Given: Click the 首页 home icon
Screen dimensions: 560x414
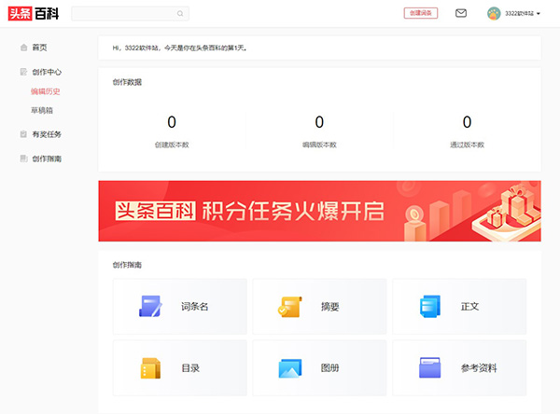Looking at the screenshot, I should pyautogui.click(x=23, y=48).
